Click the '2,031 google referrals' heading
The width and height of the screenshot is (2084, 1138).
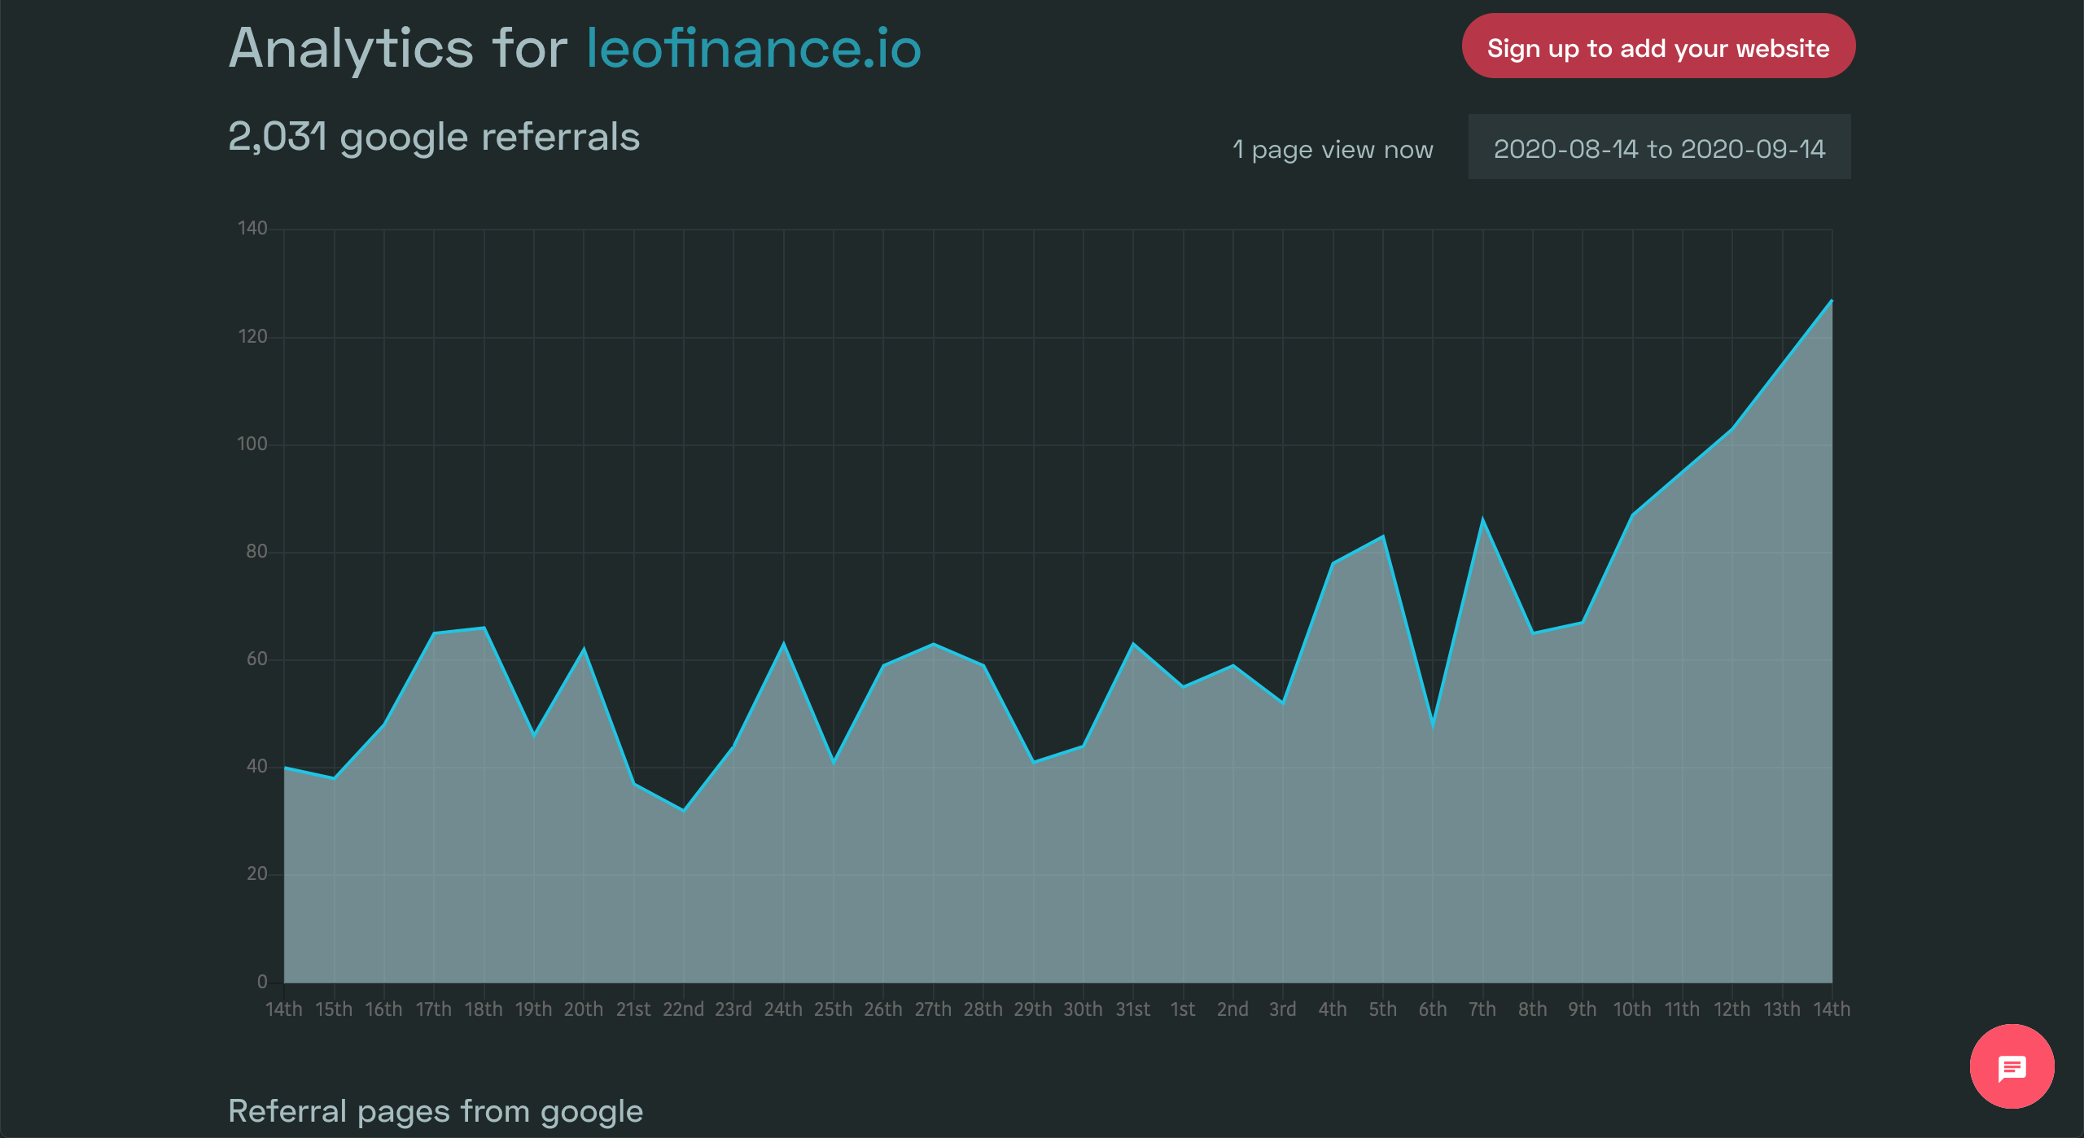click(434, 136)
